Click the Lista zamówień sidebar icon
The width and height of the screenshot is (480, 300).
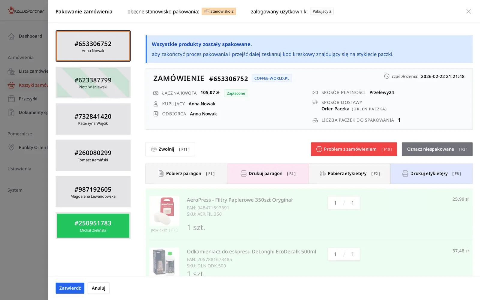coord(11,71)
